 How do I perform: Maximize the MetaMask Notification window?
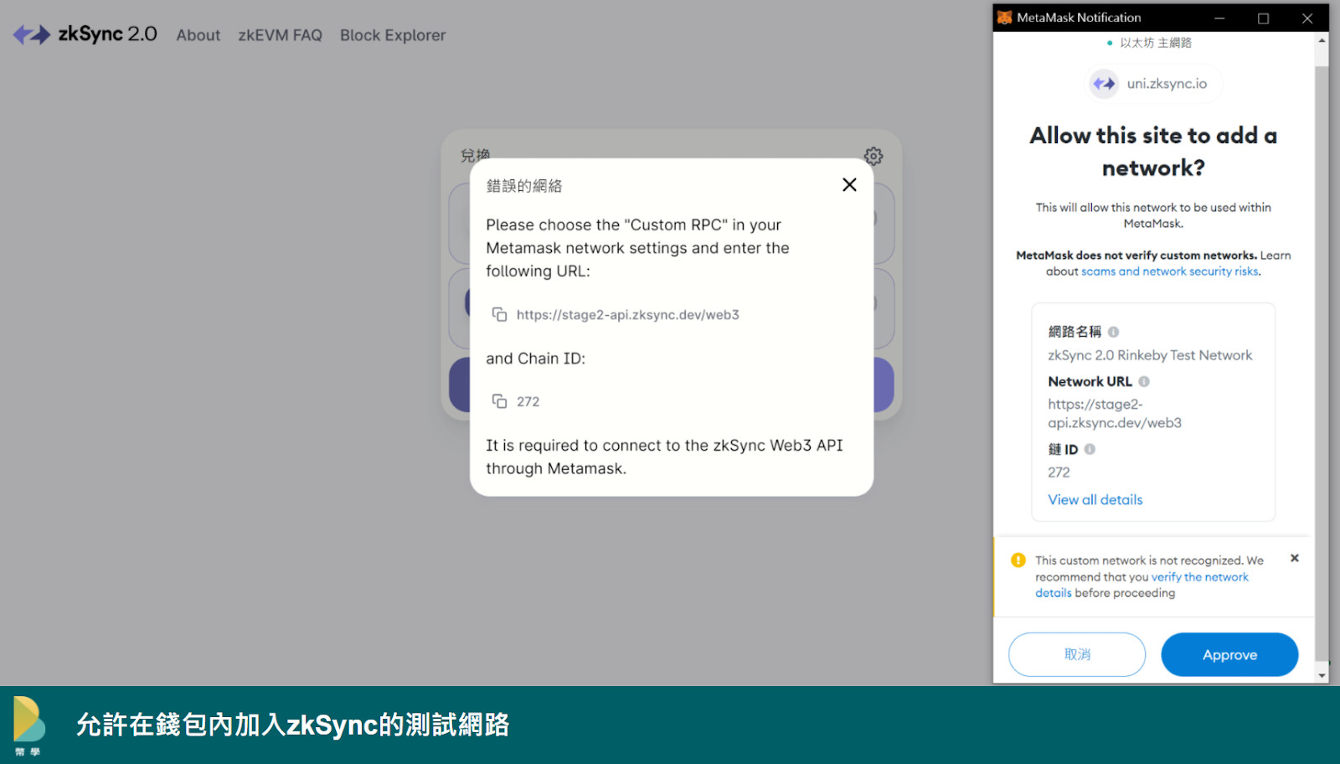click(1263, 18)
